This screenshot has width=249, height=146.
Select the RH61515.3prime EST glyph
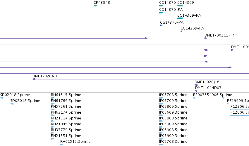click(62, 145)
